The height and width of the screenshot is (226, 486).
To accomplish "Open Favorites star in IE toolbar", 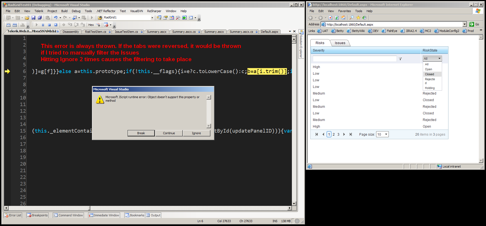I will click(358, 18).
